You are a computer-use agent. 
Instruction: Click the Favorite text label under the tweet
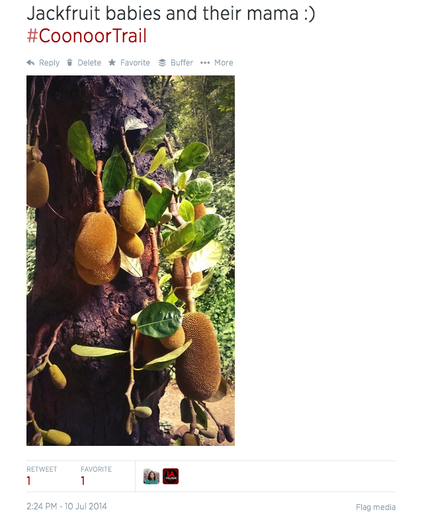point(135,63)
